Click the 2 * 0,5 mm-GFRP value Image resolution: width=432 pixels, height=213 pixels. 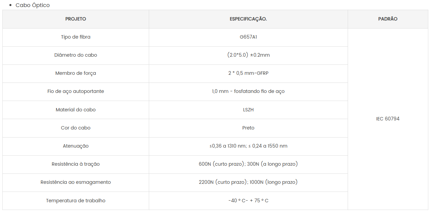click(248, 73)
